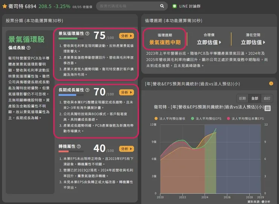Open the help icon beside 長期成長屬性

[x=87, y=90]
